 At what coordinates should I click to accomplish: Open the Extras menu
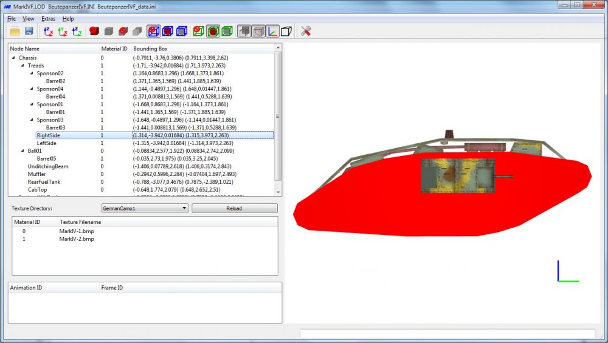[48, 19]
